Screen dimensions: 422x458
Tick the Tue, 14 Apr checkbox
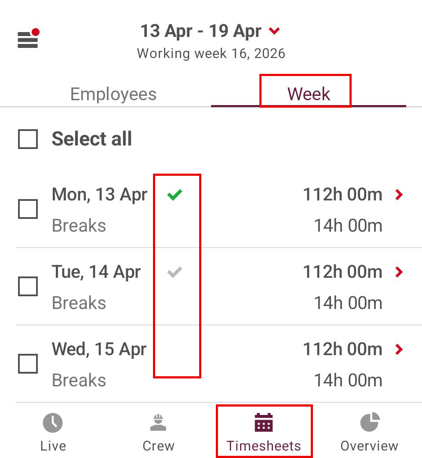(x=28, y=287)
